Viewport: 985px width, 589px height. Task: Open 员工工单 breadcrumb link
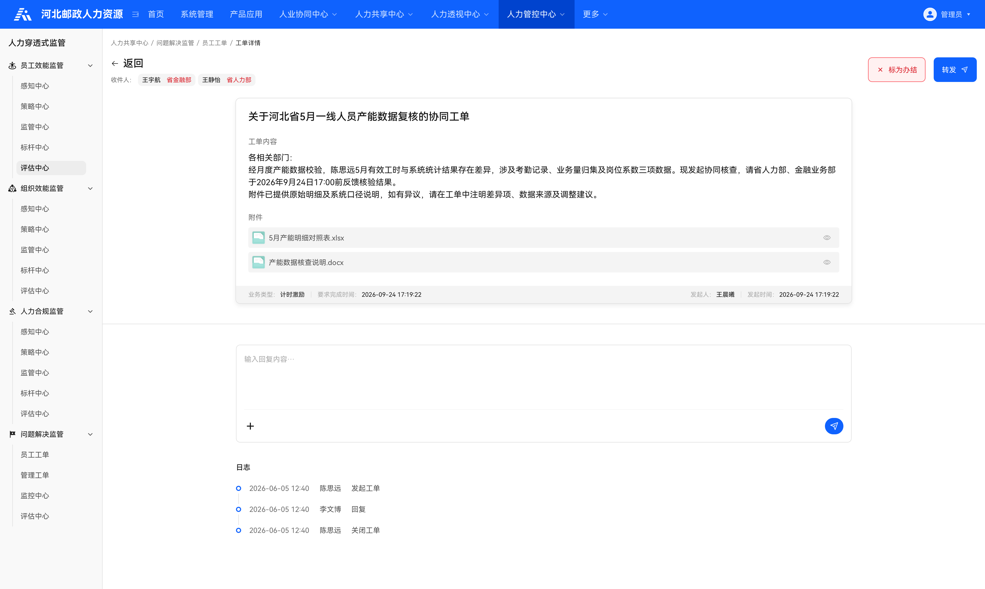(214, 43)
